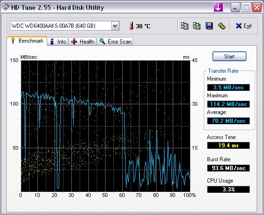This screenshot has height=215, width=264.
Task: Minimize the HD Tune window
Action: (235, 7)
